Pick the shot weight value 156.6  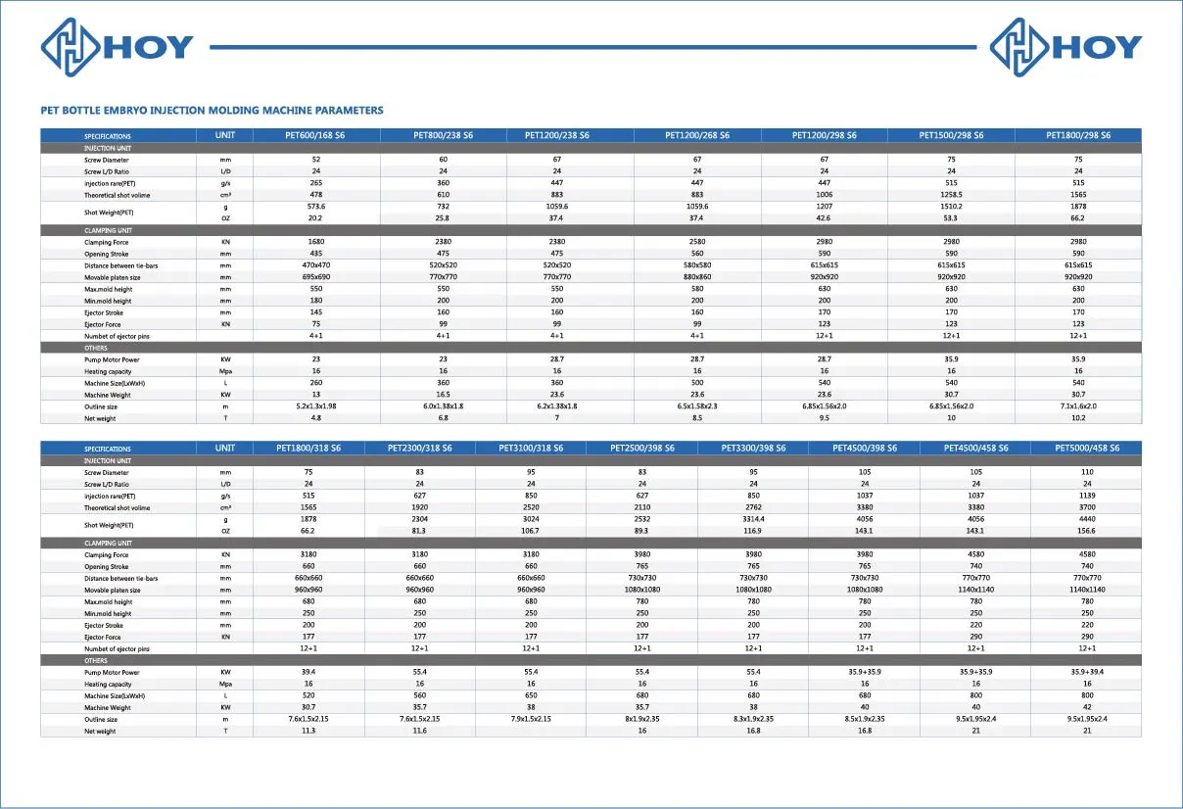(x=1087, y=531)
